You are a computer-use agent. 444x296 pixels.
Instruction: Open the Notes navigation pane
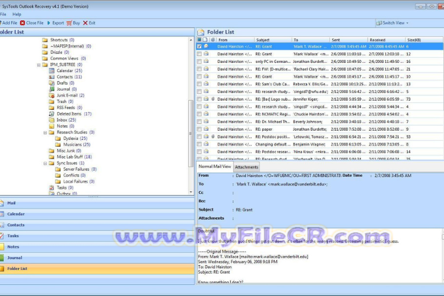coord(97,247)
